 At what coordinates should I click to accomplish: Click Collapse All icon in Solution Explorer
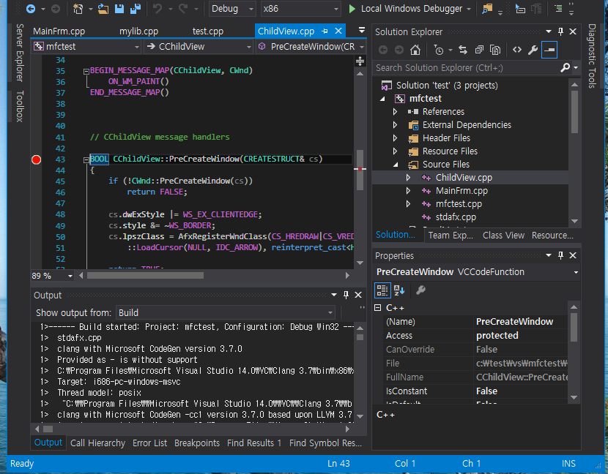tap(479, 50)
